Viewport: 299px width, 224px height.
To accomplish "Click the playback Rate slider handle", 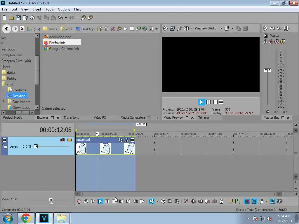I will [x=51, y=200].
